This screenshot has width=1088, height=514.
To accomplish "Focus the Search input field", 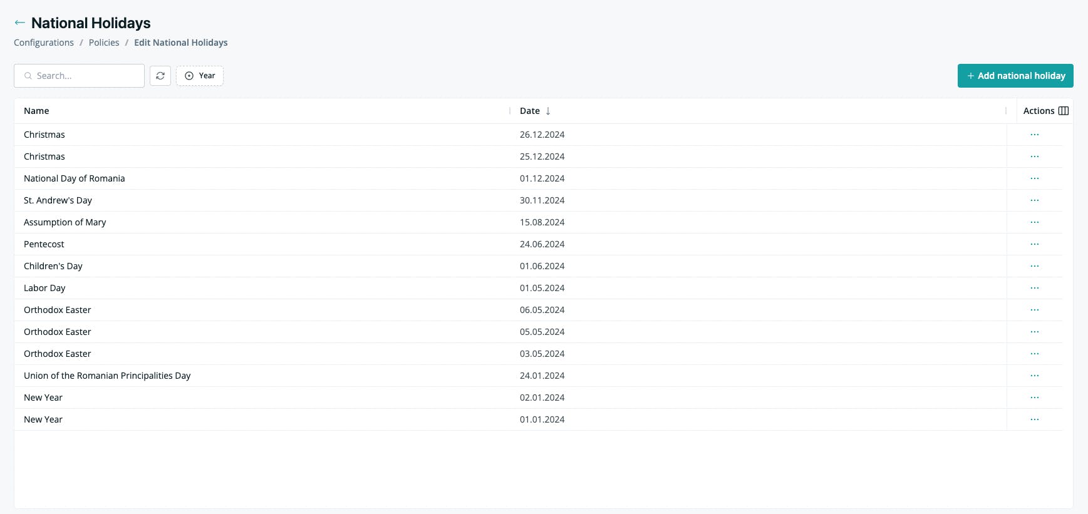I will 80,76.
